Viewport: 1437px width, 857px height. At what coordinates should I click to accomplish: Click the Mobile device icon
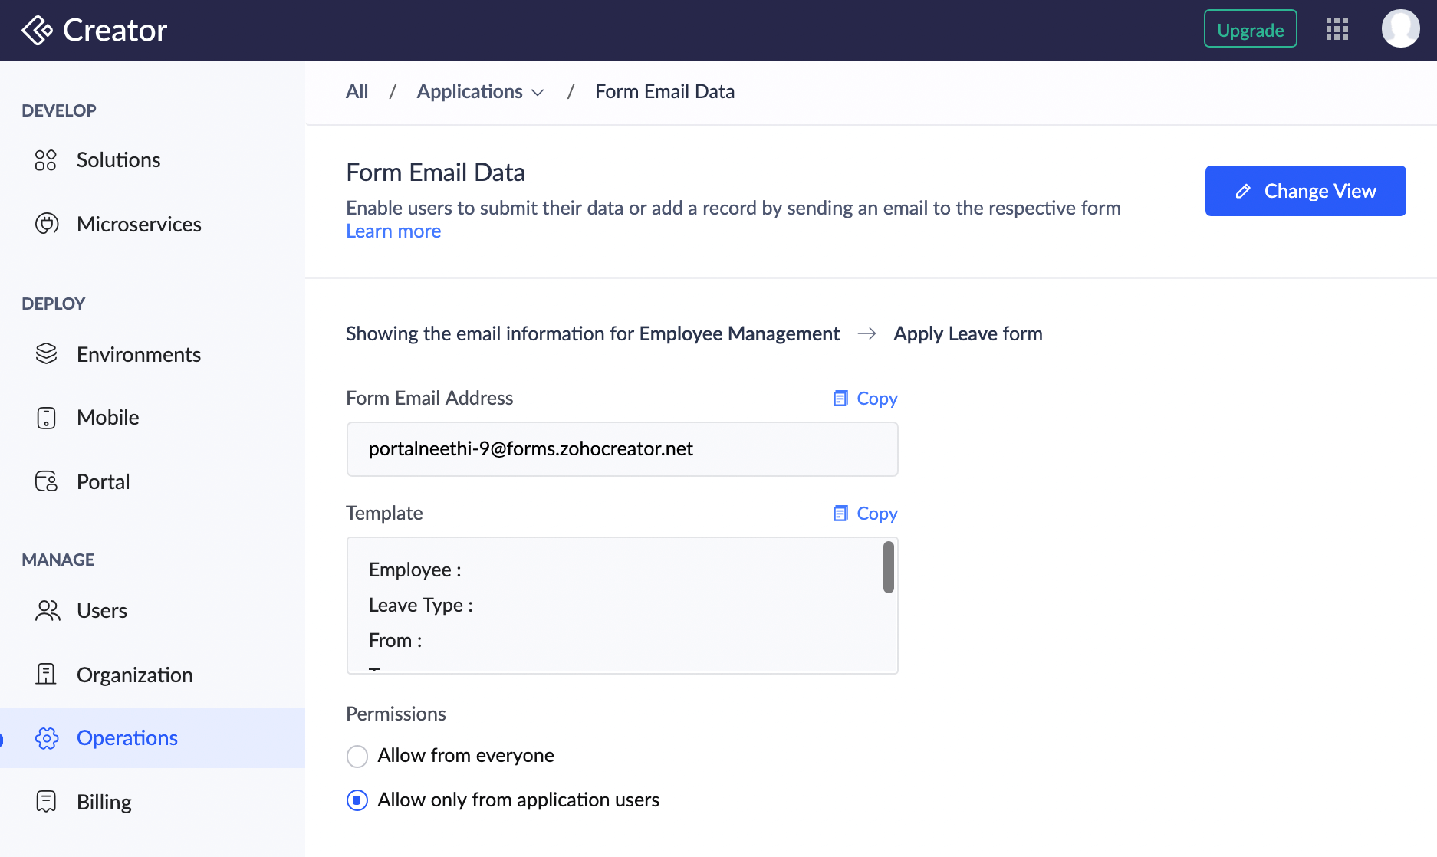point(47,418)
